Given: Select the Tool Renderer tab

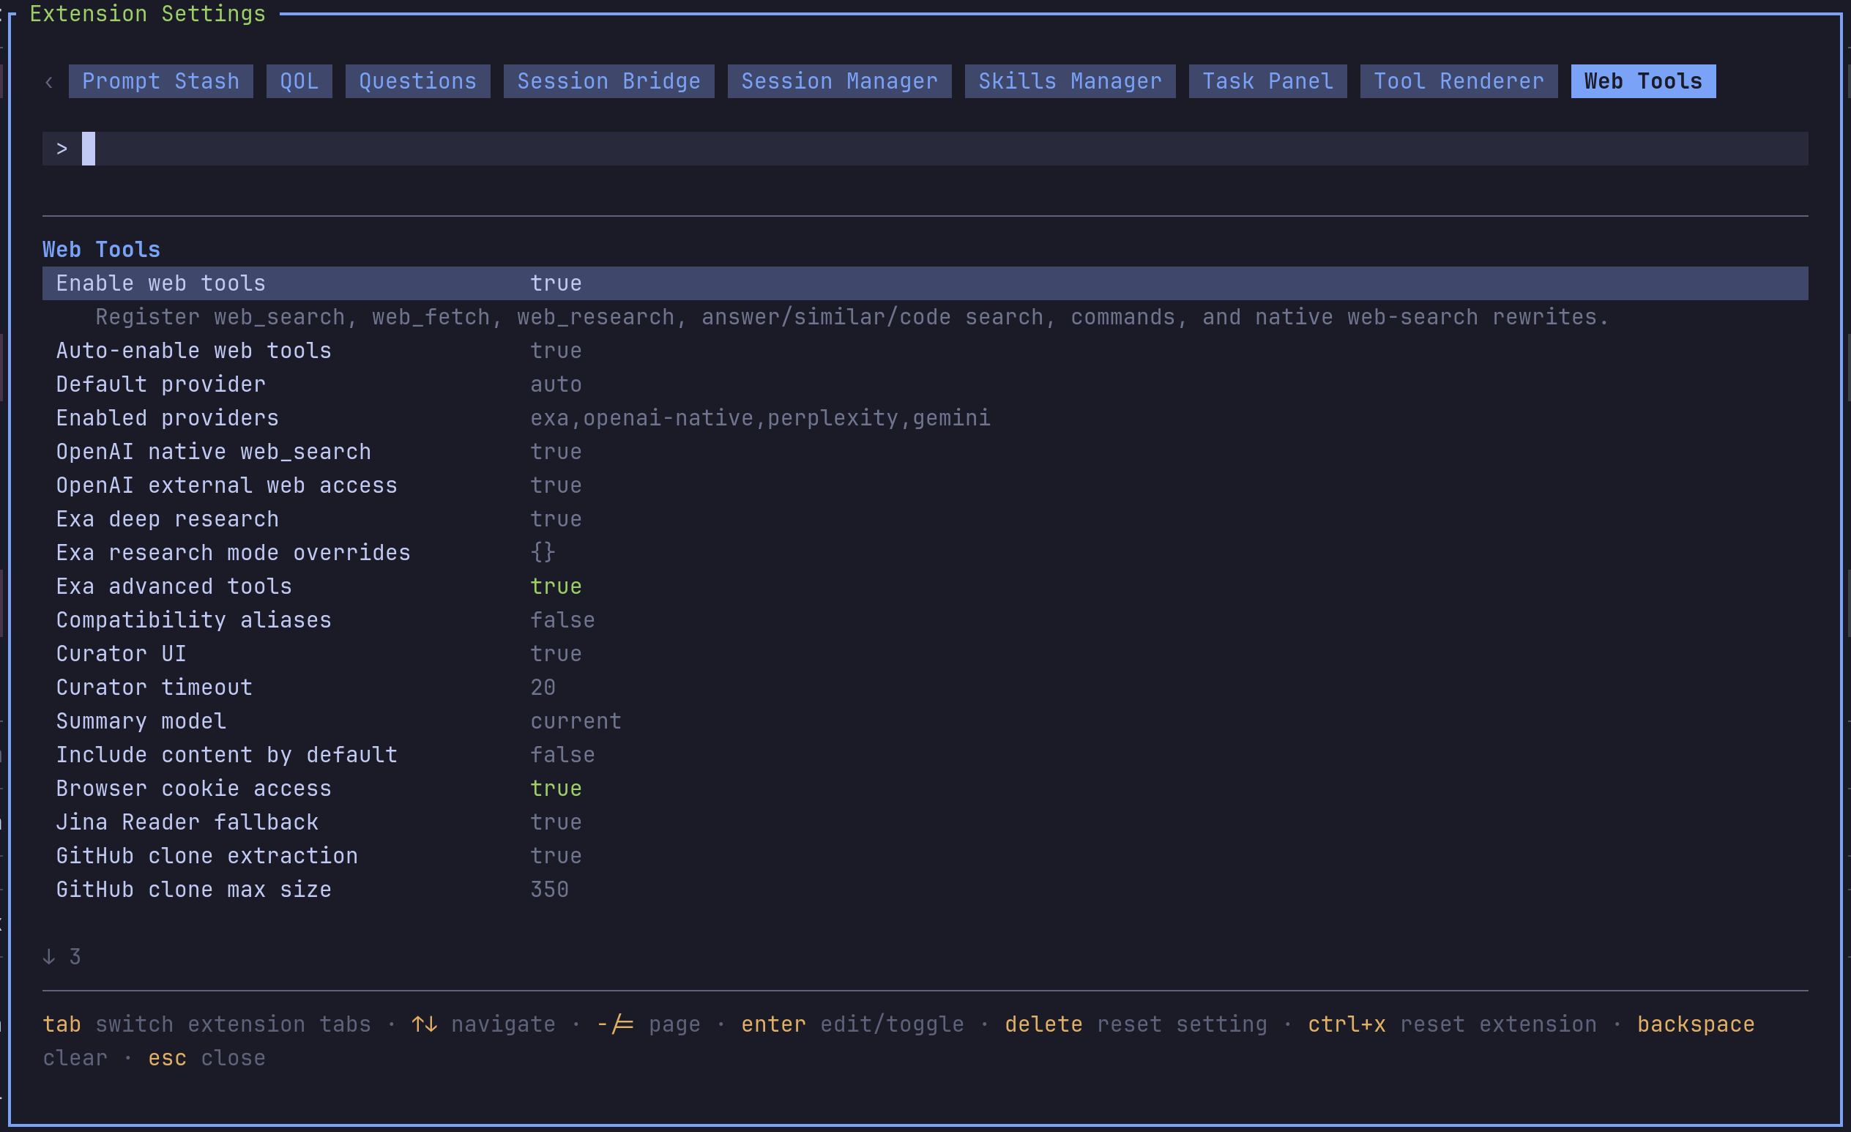Looking at the screenshot, I should 1458,81.
